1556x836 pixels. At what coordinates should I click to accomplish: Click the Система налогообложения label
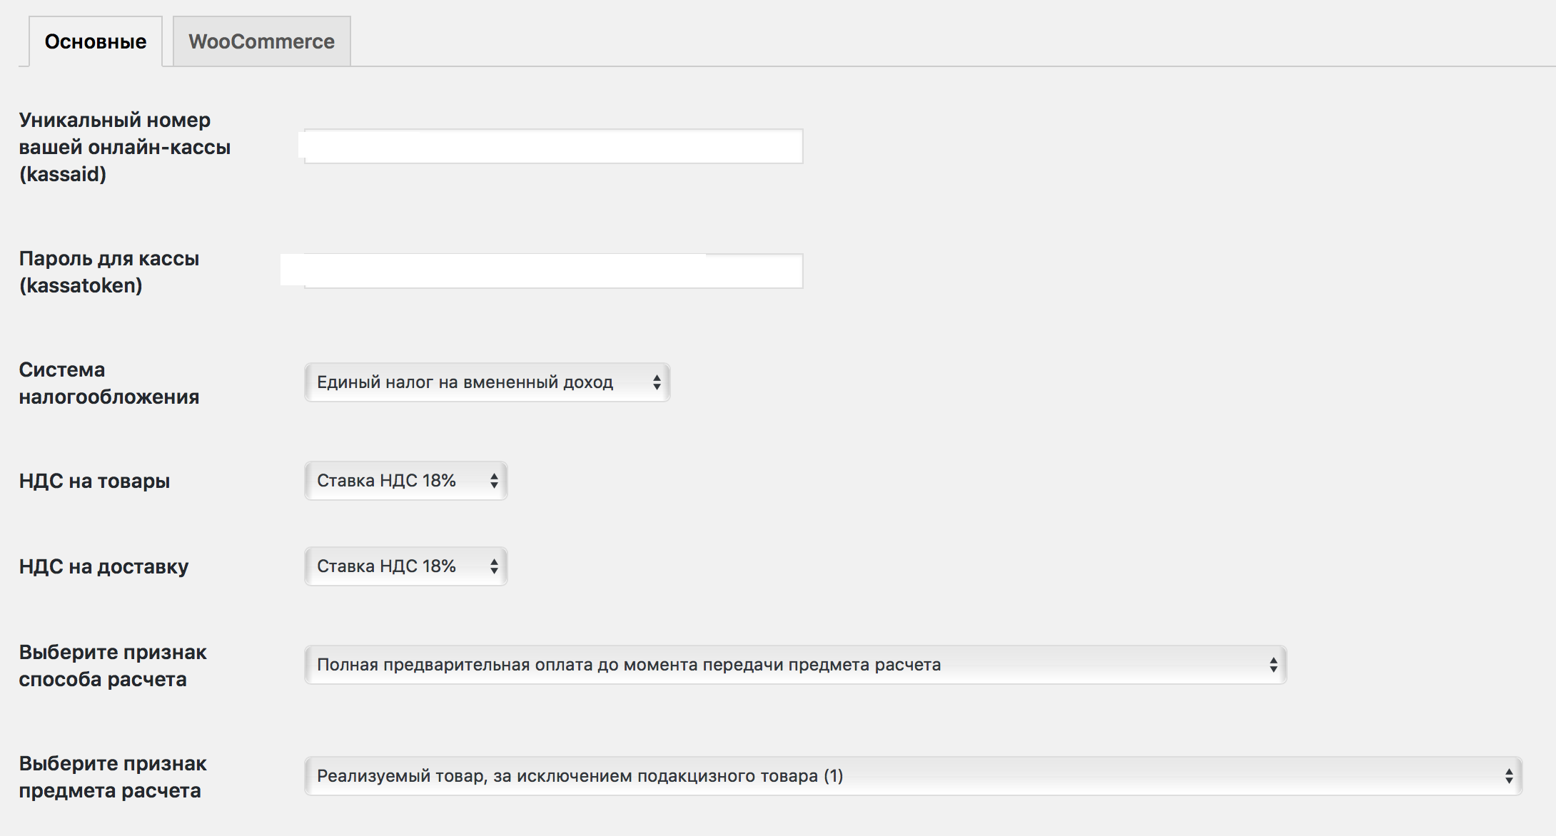click(x=109, y=383)
